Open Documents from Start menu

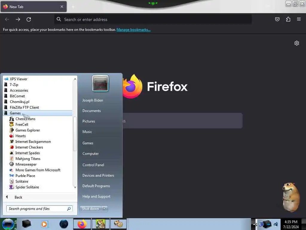(91, 111)
